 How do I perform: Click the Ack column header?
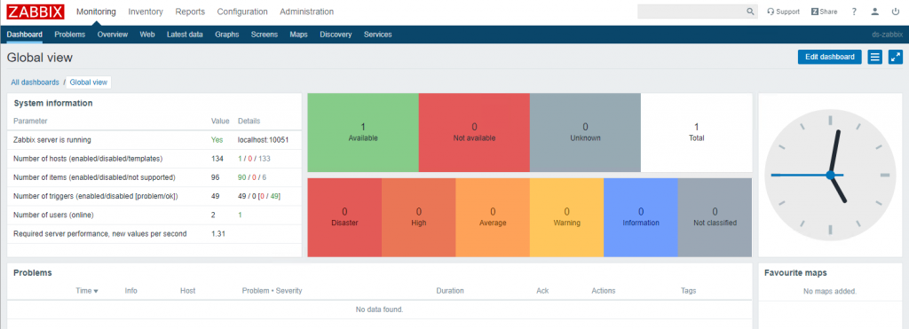pyautogui.click(x=542, y=291)
